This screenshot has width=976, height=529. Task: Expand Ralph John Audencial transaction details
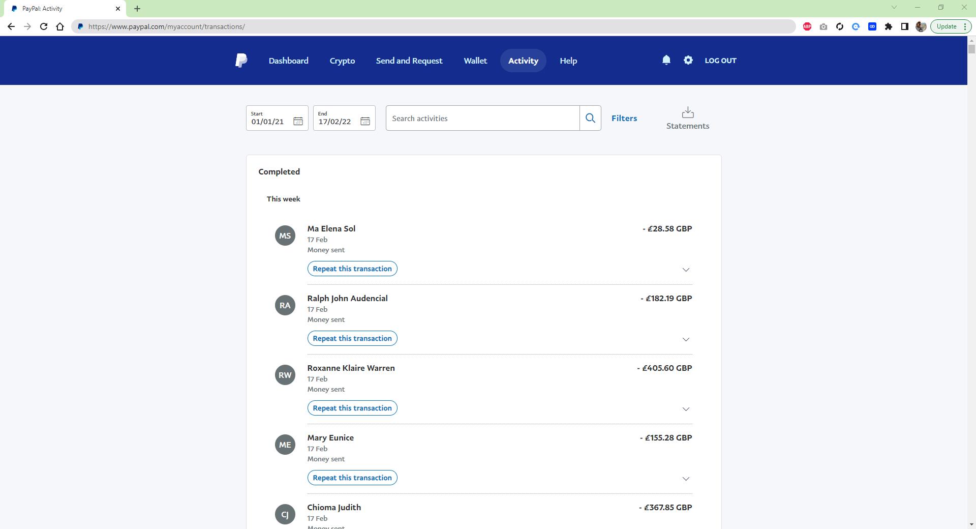[686, 339]
